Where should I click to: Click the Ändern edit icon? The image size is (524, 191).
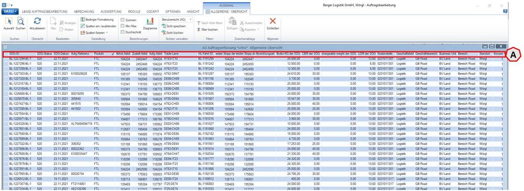click(x=61, y=29)
